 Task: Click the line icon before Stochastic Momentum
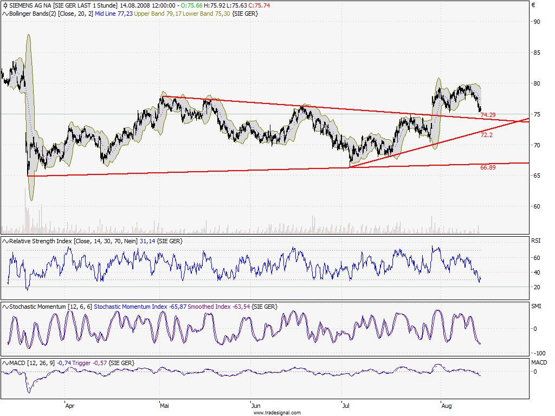5,307
